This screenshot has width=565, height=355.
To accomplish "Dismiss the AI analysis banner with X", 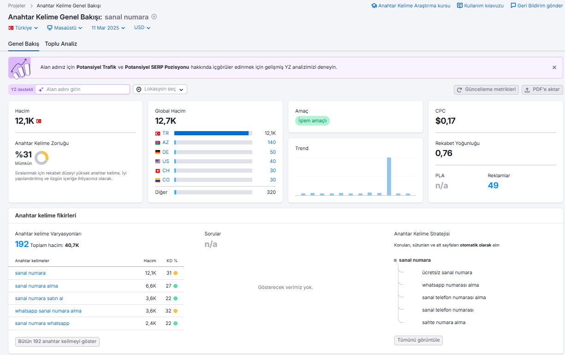I will [x=554, y=67].
